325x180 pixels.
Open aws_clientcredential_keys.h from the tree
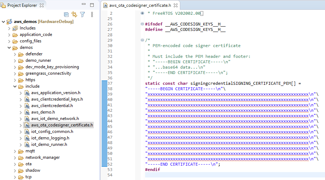coord(57,99)
